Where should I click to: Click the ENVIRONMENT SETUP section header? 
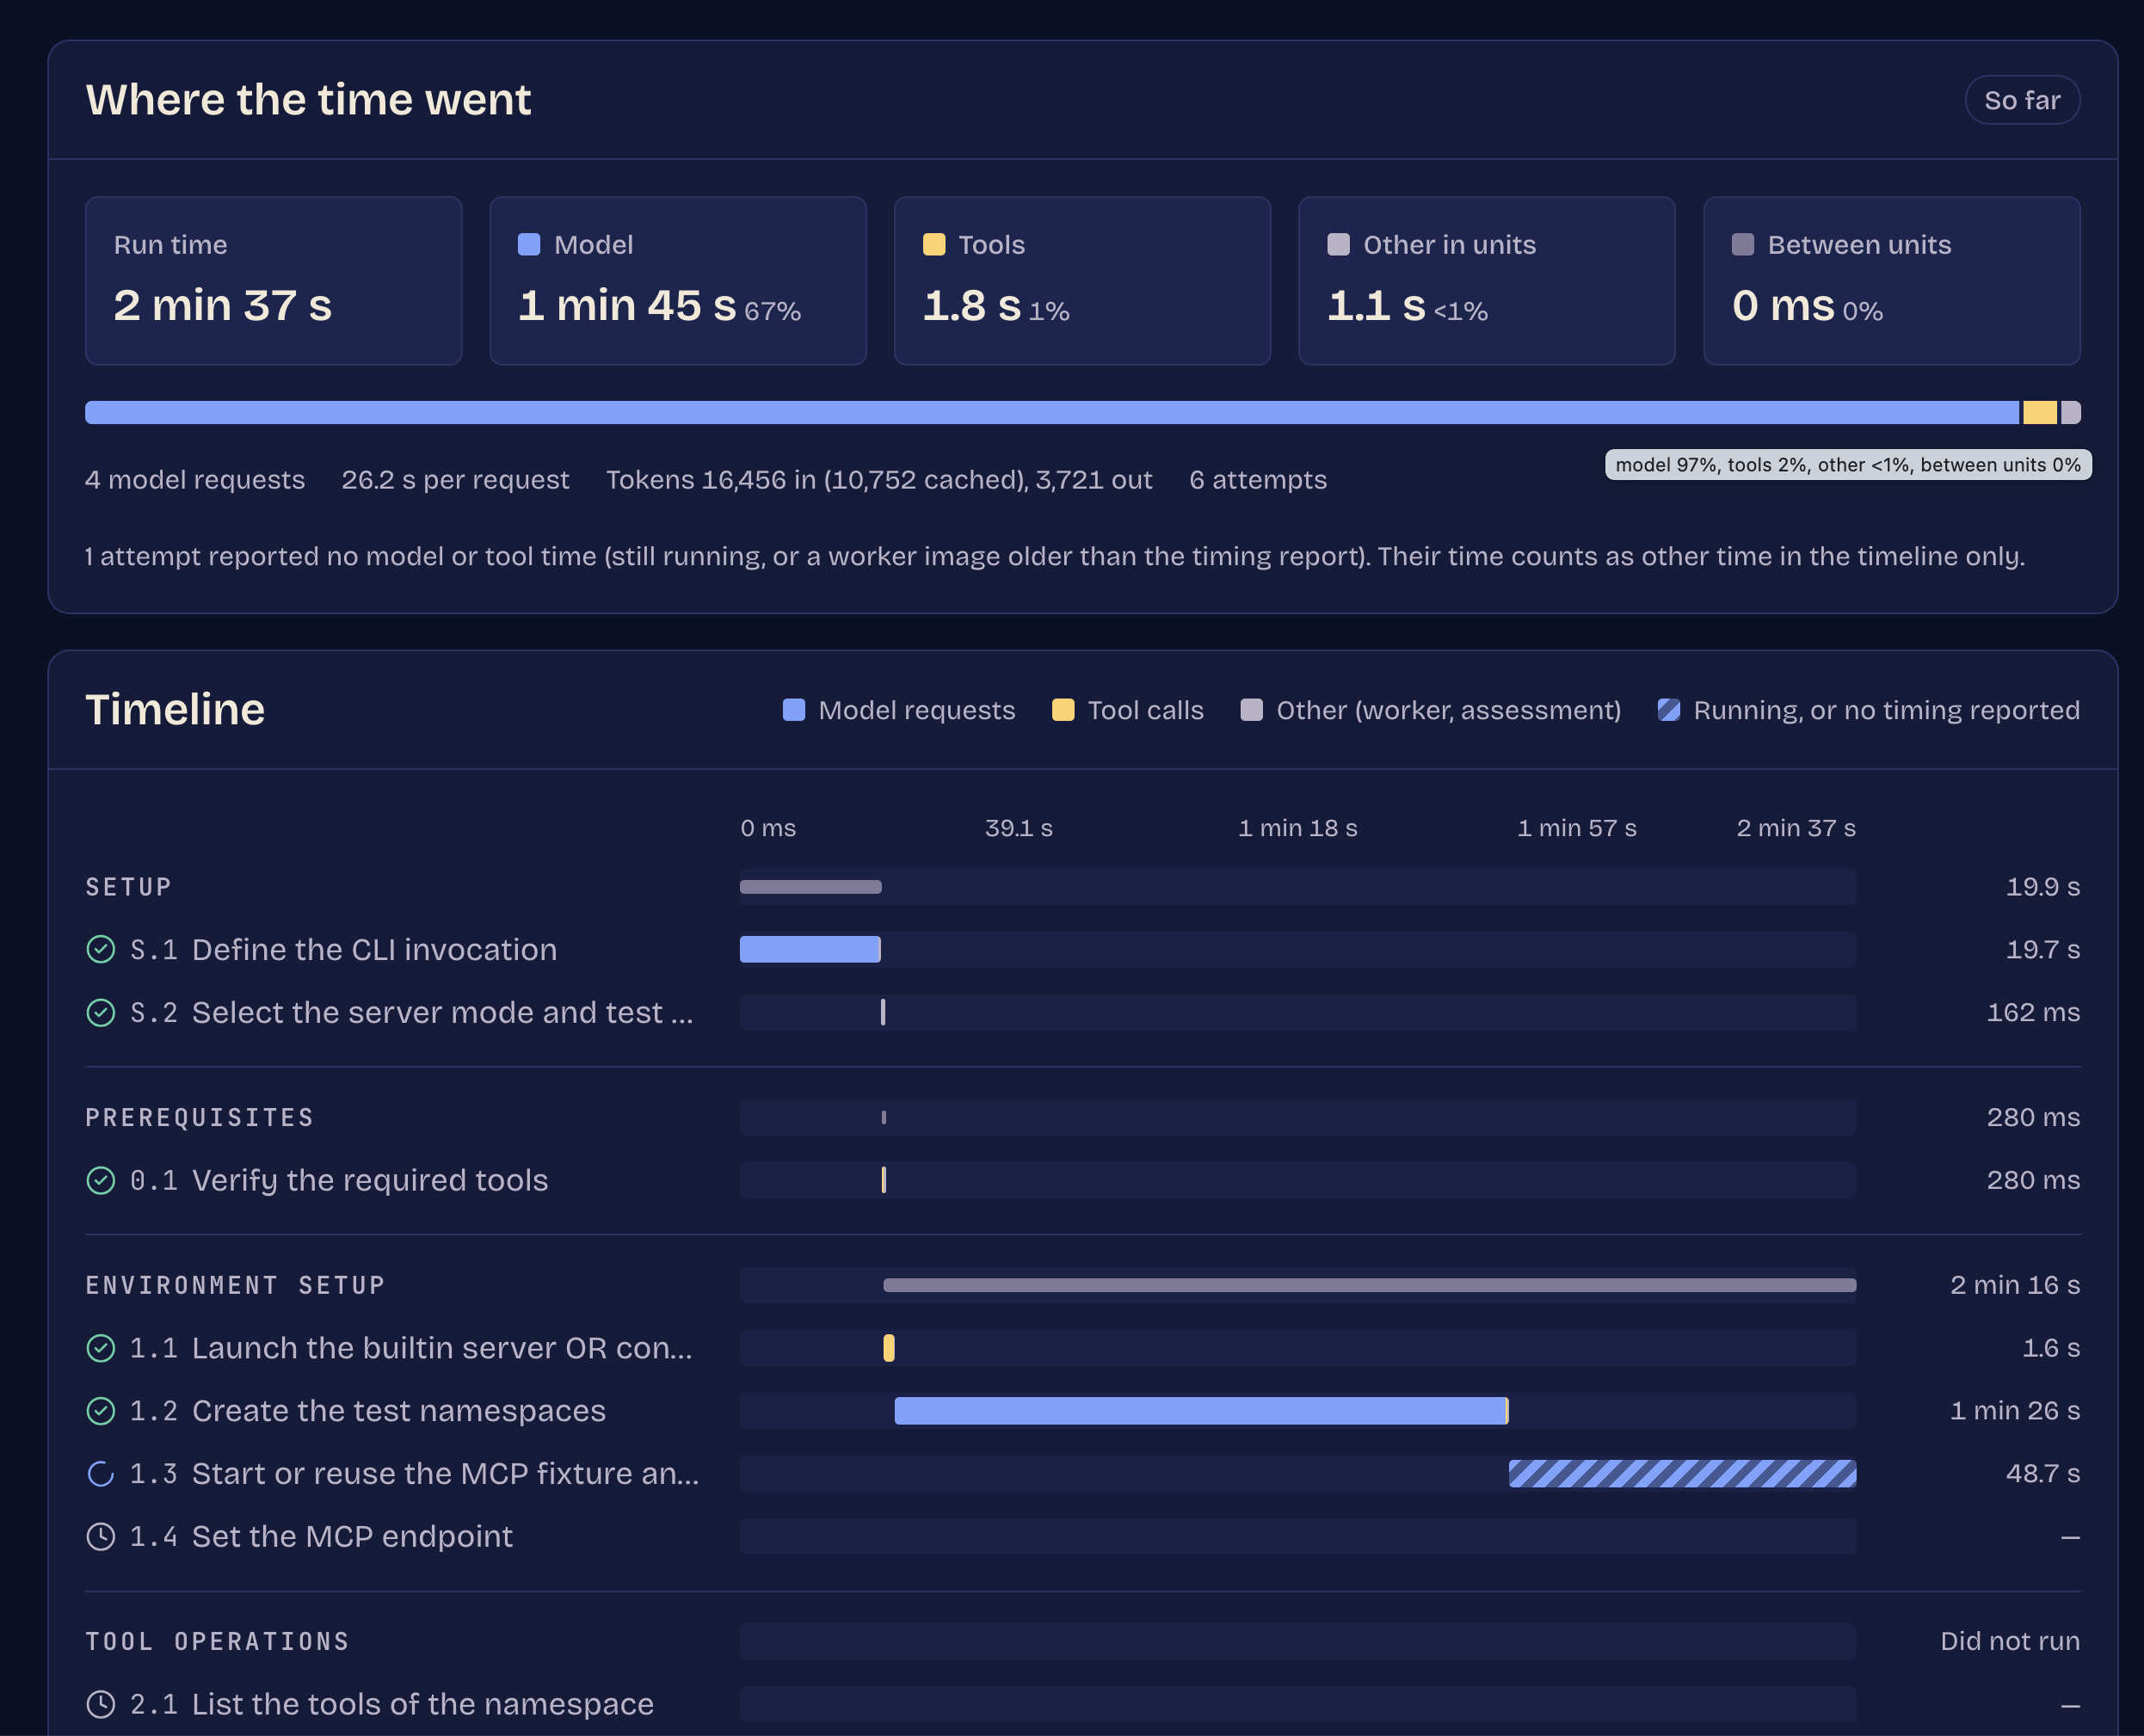236,1286
